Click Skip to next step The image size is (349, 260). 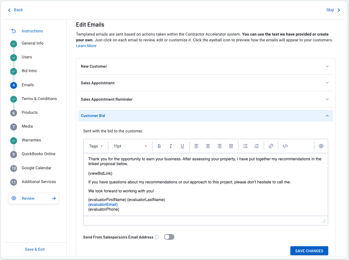point(333,10)
